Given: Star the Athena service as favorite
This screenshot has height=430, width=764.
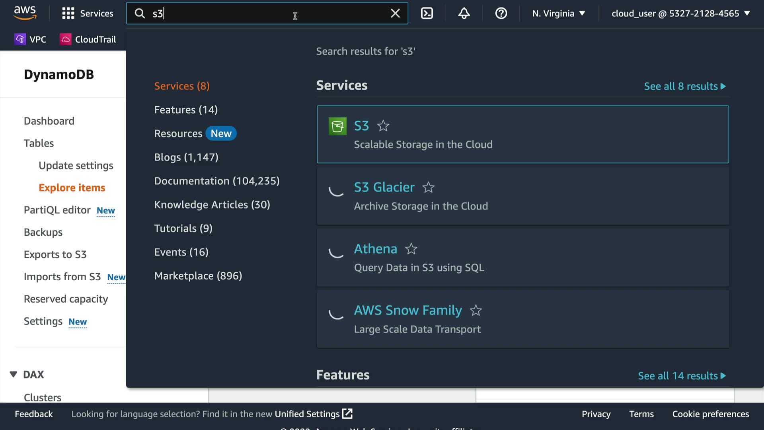Looking at the screenshot, I should [x=411, y=249].
